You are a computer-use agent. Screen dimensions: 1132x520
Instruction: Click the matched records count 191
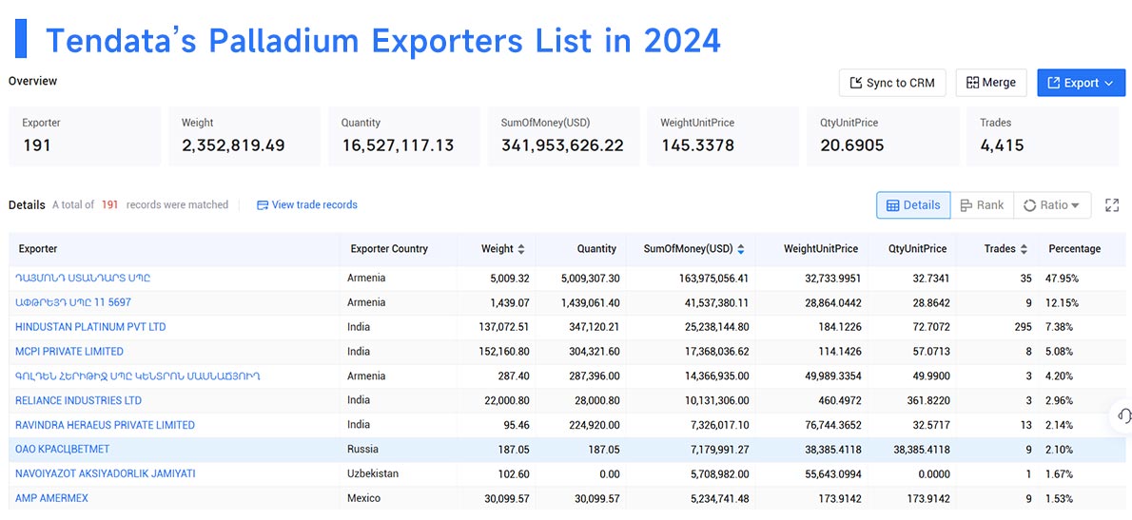pyautogui.click(x=109, y=204)
